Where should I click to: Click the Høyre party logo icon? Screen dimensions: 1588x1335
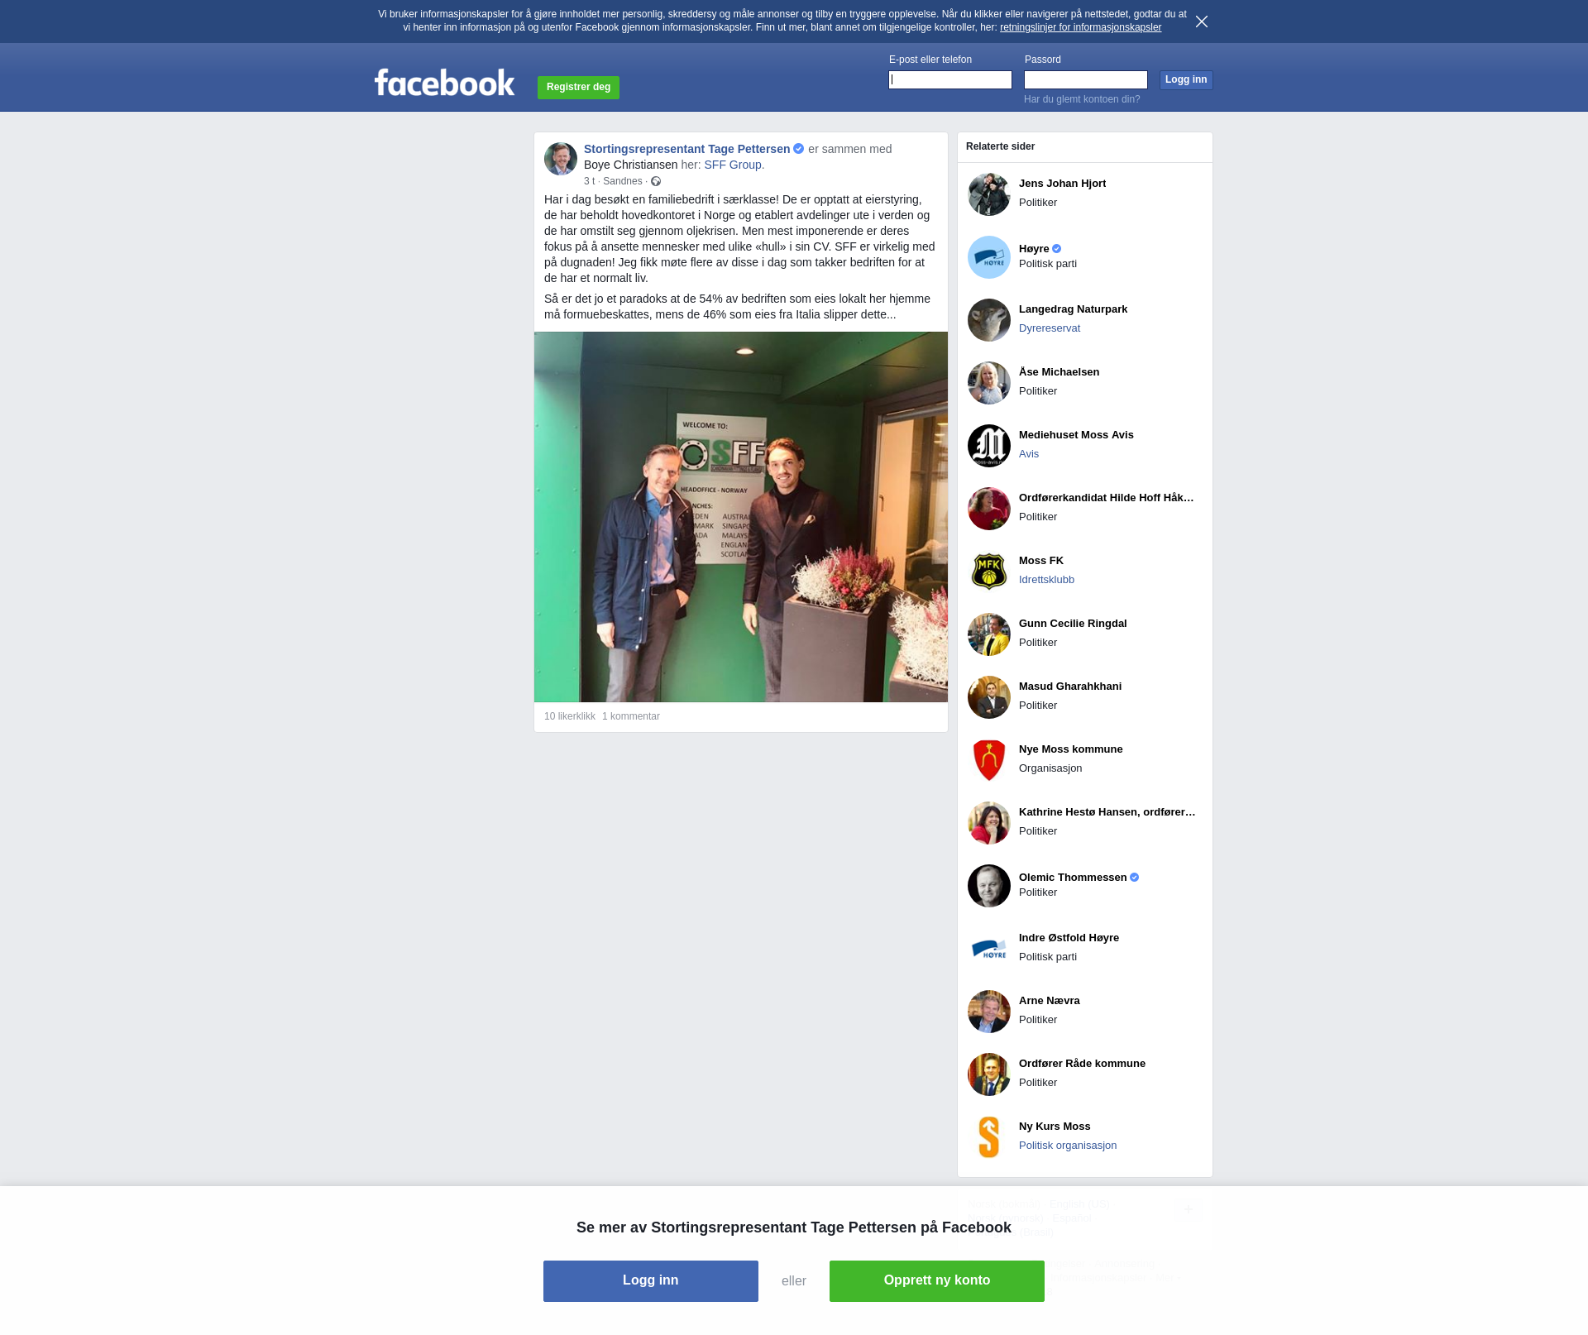[989, 257]
